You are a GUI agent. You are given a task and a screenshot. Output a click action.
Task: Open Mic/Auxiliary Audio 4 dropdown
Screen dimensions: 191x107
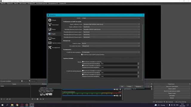111,37
